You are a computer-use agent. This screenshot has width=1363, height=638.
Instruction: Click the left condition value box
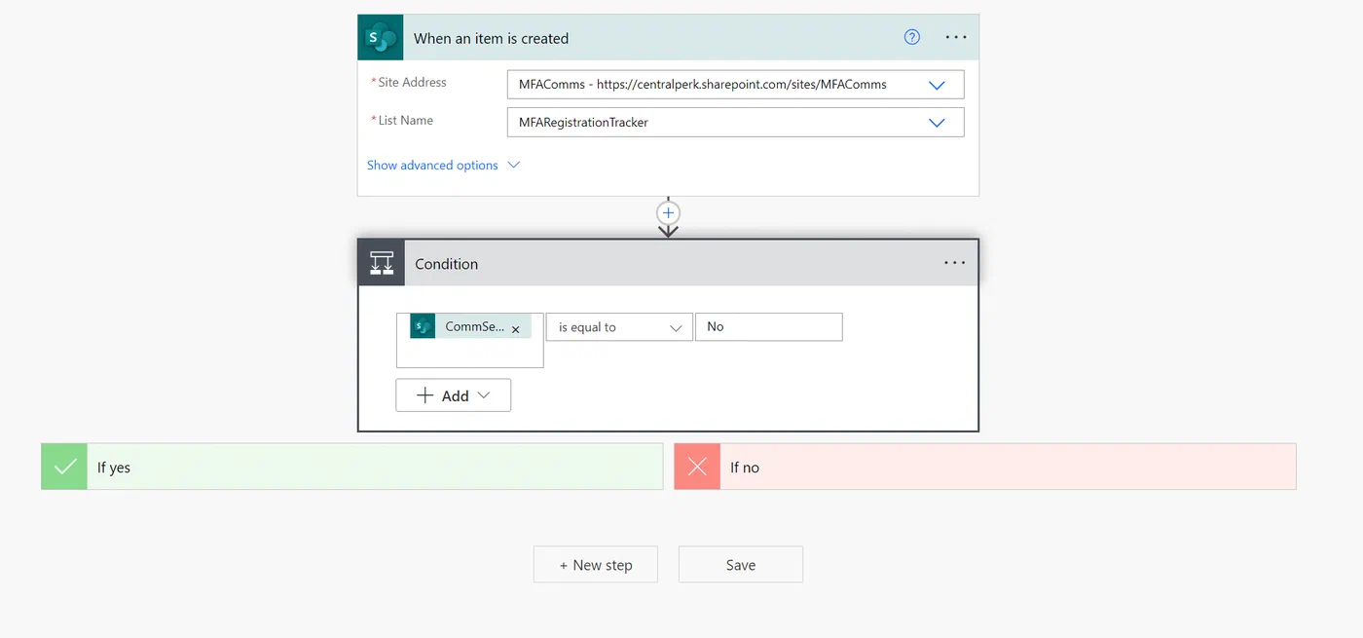click(470, 340)
